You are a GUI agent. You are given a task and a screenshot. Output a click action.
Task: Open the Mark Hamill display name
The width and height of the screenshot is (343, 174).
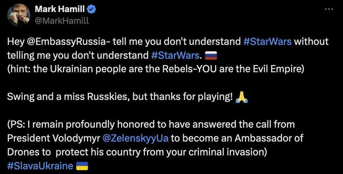click(60, 9)
